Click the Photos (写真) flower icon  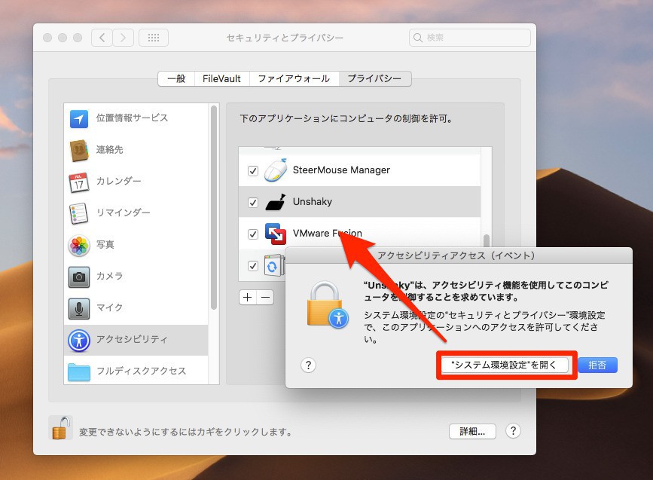pyautogui.click(x=79, y=245)
